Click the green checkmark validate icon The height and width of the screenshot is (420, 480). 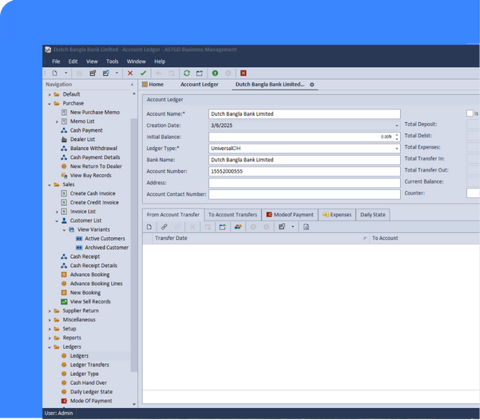tap(143, 73)
